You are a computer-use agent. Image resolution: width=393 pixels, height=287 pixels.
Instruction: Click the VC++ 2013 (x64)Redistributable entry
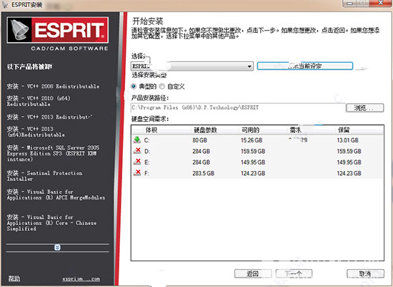(x=36, y=132)
